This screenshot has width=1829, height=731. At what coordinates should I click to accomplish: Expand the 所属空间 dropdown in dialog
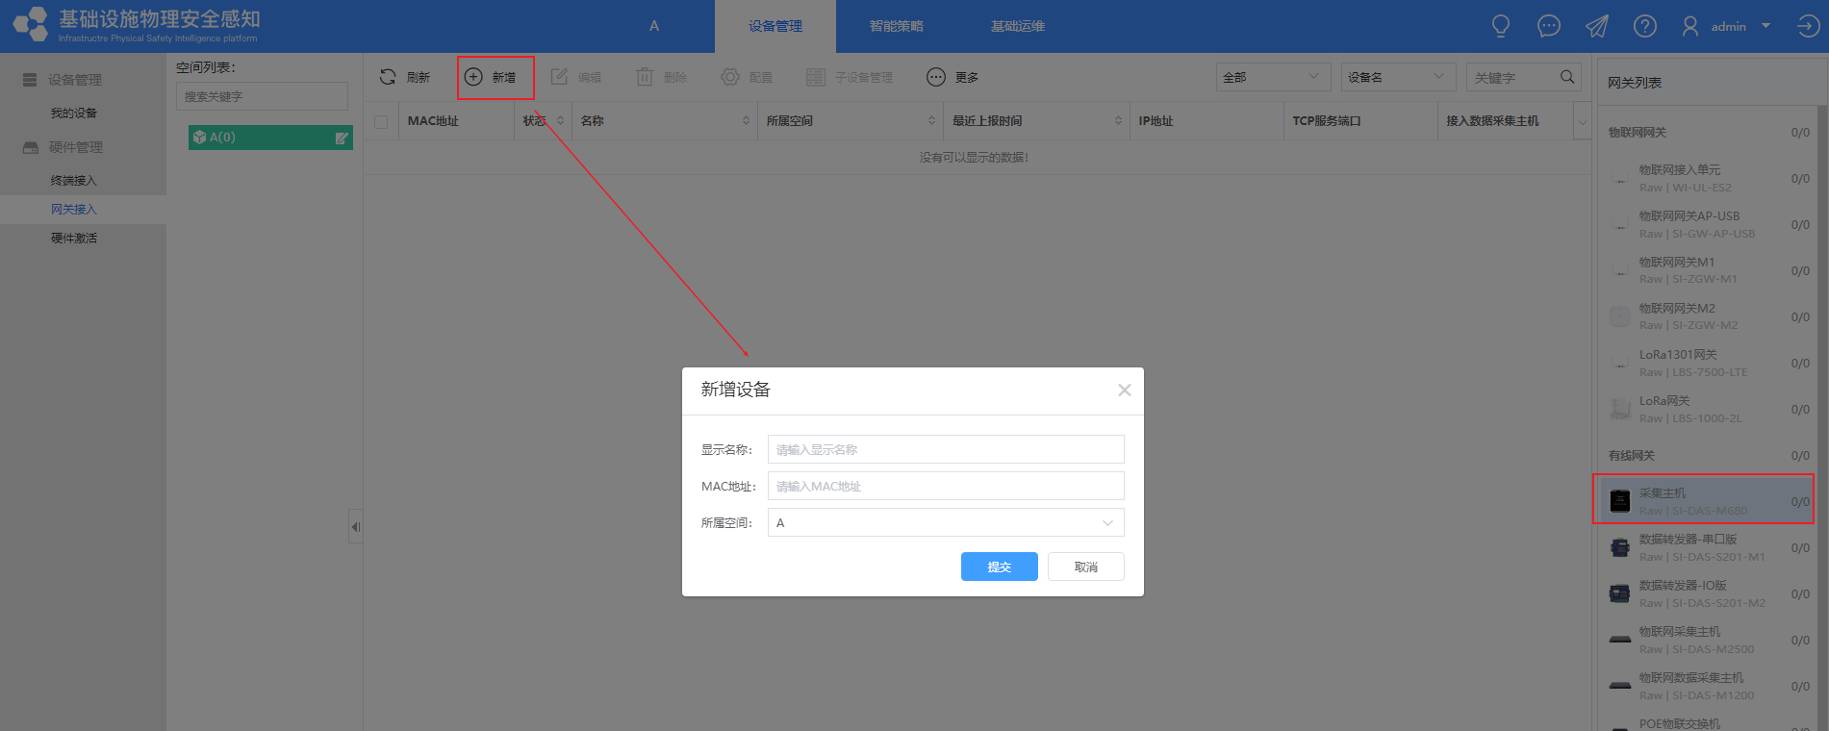[x=1106, y=523]
